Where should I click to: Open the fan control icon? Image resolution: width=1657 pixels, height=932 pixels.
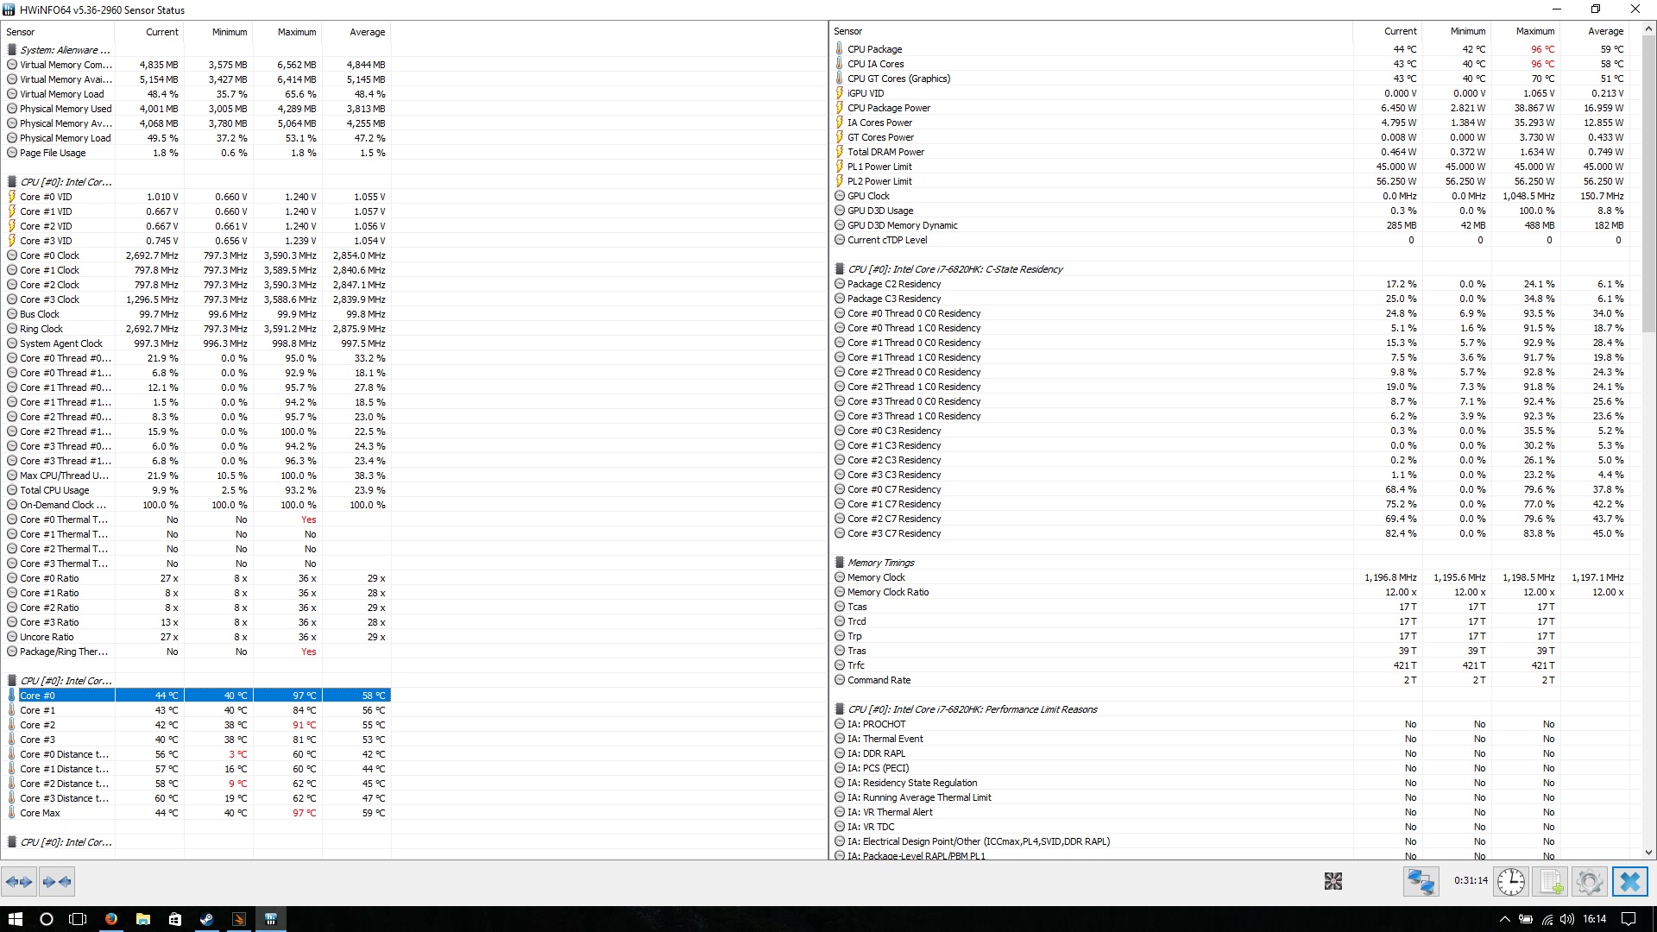pyautogui.click(x=1333, y=881)
